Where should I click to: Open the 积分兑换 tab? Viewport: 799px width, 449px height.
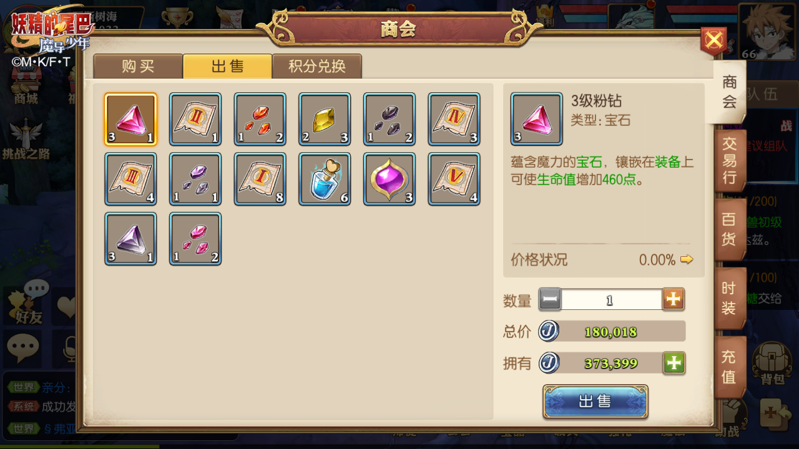click(317, 66)
